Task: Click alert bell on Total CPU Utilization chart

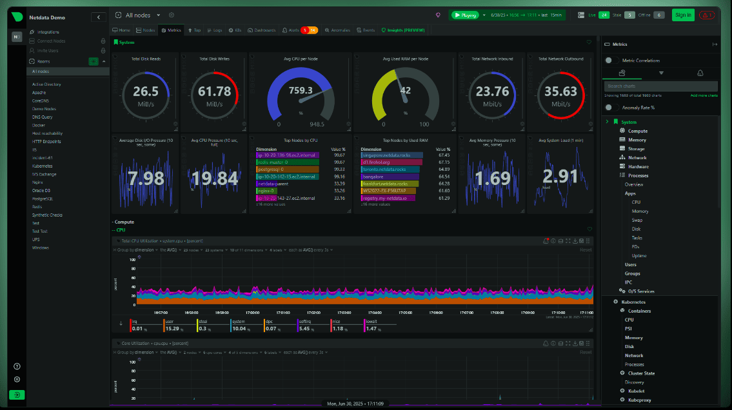Action: point(546,240)
